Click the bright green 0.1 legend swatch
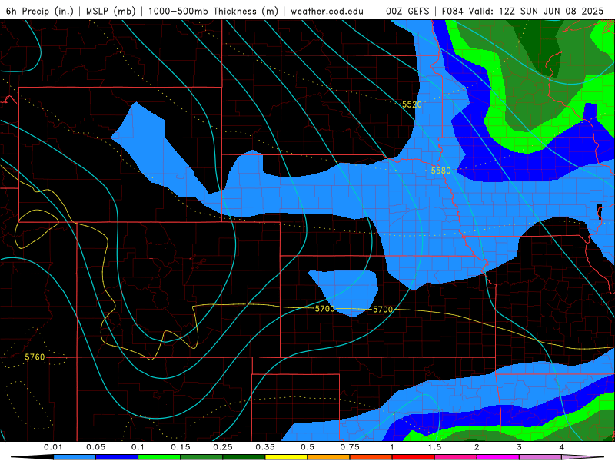The image size is (615, 461). pyautogui.click(x=159, y=457)
